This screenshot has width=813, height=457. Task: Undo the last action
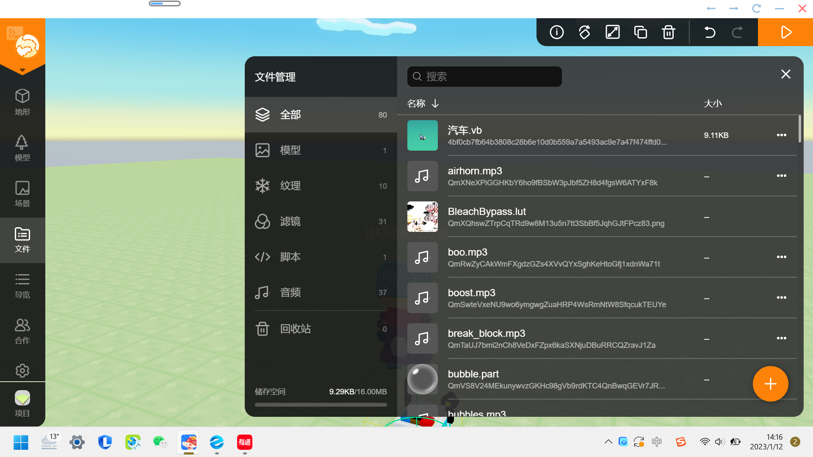(x=710, y=32)
